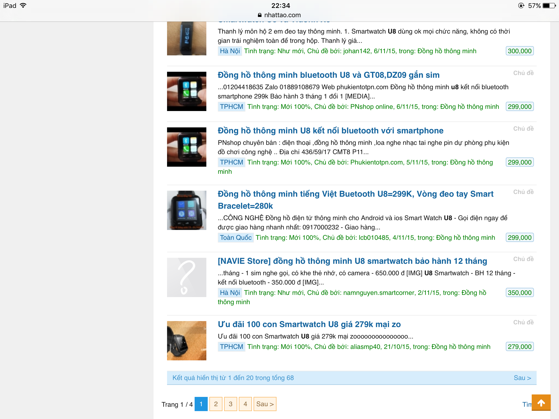This screenshot has height=419, width=559.
Task: Open 'tiếng Việt Buetooth U8=299K' listing title
Action: click(x=356, y=200)
